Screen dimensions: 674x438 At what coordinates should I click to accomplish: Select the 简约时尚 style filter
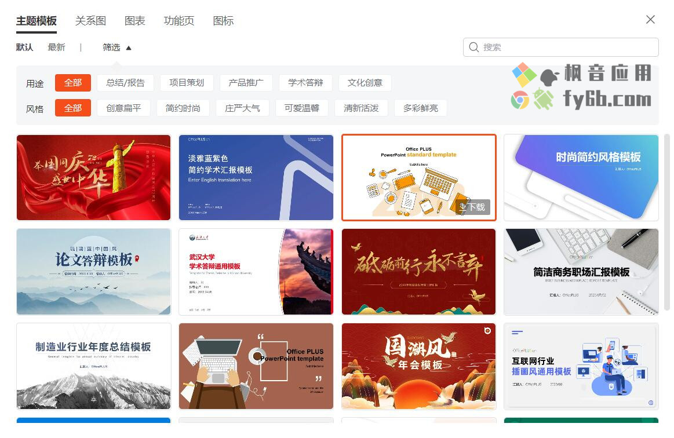[183, 108]
